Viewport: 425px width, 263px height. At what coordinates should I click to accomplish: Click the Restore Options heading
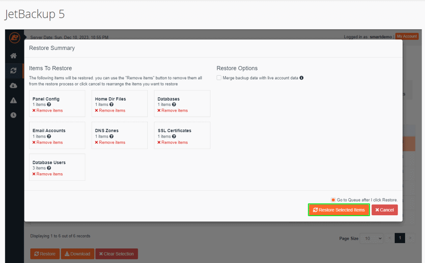coord(237,68)
